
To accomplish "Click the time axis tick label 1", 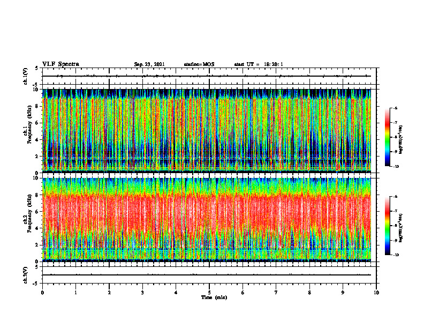I will click(x=75, y=293).
